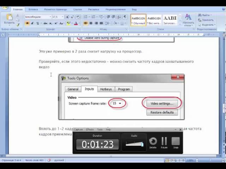
Task: Apply subscript formatting
Action: [x=50, y=23]
